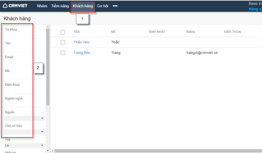Click the filter panel scroll-down arrow
The width and height of the screenshot is (262, 153).
tap(48, 151)
